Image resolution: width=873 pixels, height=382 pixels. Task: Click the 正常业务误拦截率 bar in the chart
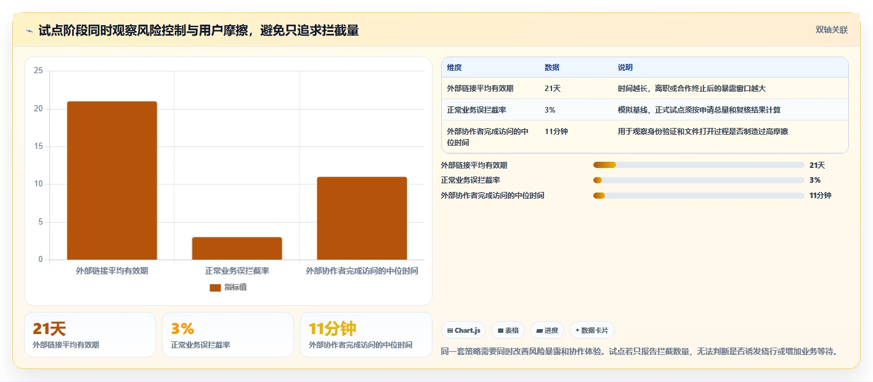pyautogui.click(x=237, y=249)
